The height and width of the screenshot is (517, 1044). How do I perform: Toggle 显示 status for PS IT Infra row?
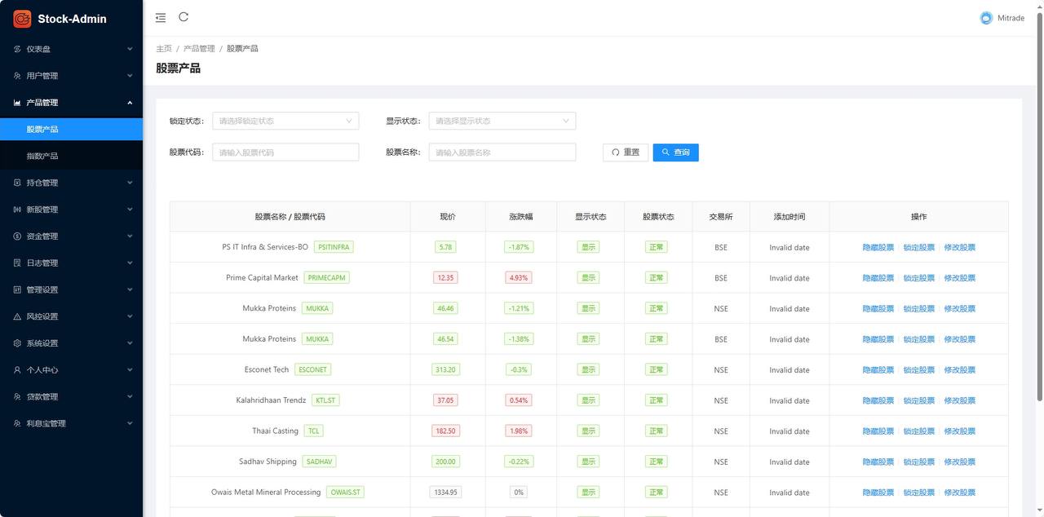(x=586, y=246)
